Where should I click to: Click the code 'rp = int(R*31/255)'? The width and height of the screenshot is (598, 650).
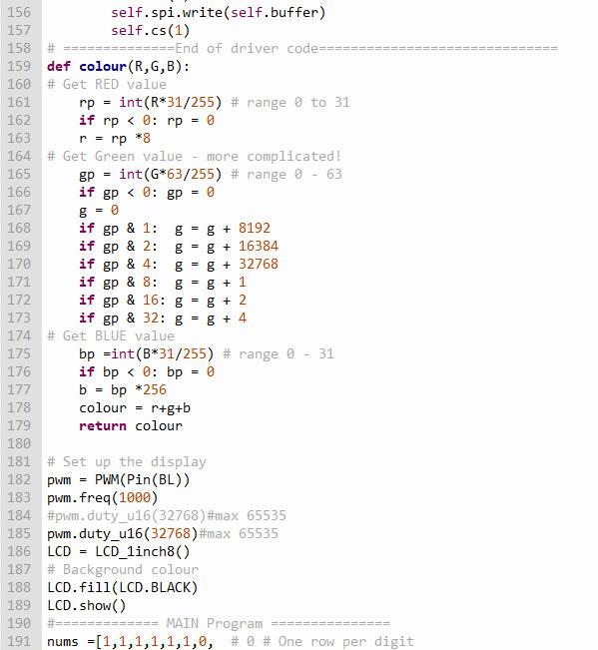(151, 103)
